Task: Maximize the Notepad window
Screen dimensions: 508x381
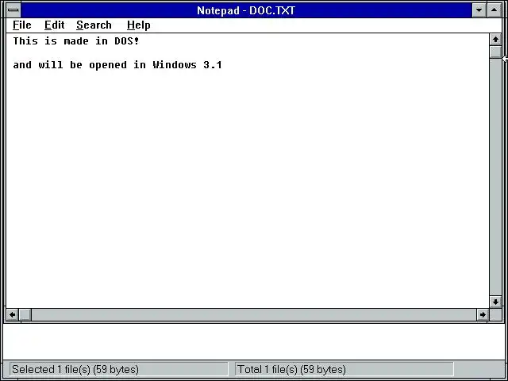Action: 494,10
